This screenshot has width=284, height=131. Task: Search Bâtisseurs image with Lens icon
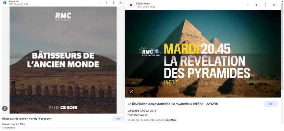(5, 108)
